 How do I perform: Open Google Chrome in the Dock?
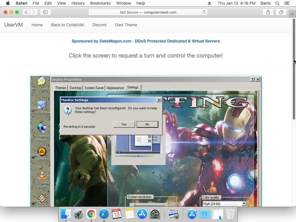(x=91, y=214)
